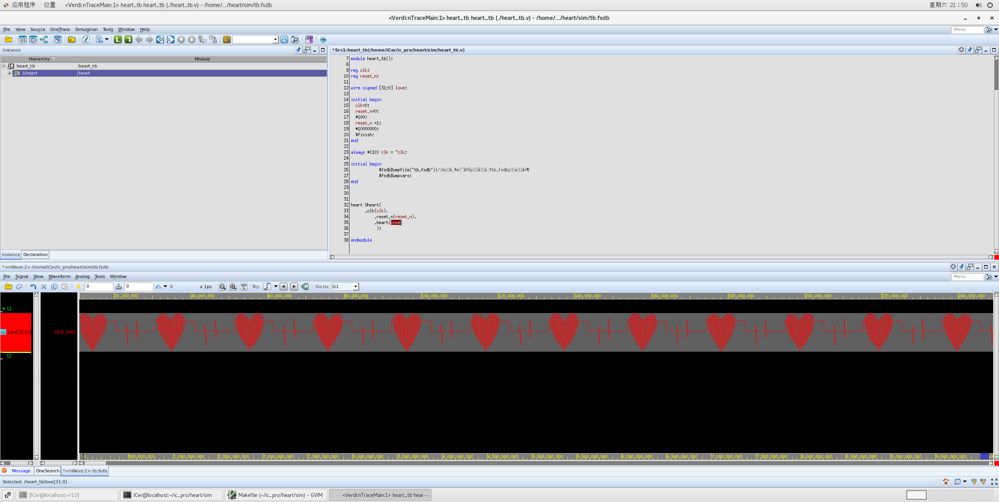Click the Zoom Out icon in nWave toolbar
Viewport: 999px width, 502px height.
click(223, 287)
